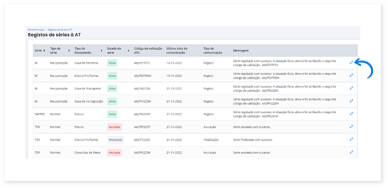
Task: Select validation code AAJFFY22DH cell
Action: click(x=142, y=101)
